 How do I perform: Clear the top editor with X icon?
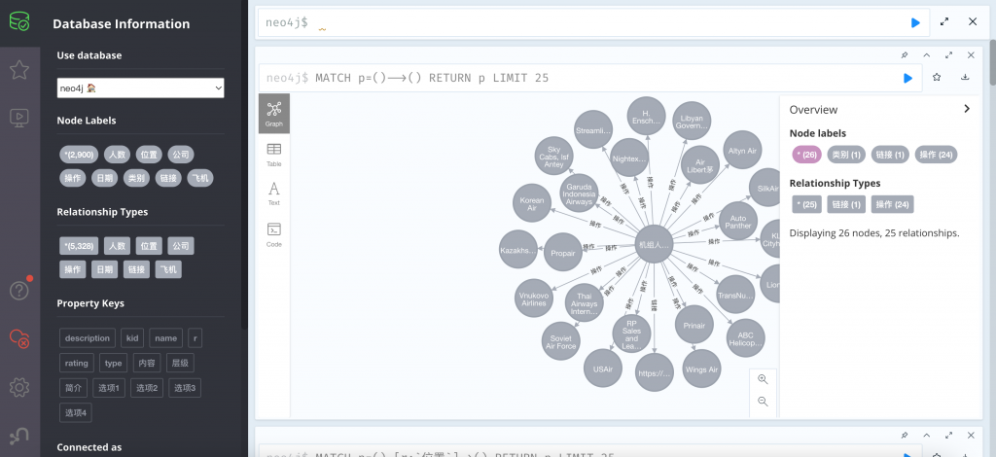point(973,21)
